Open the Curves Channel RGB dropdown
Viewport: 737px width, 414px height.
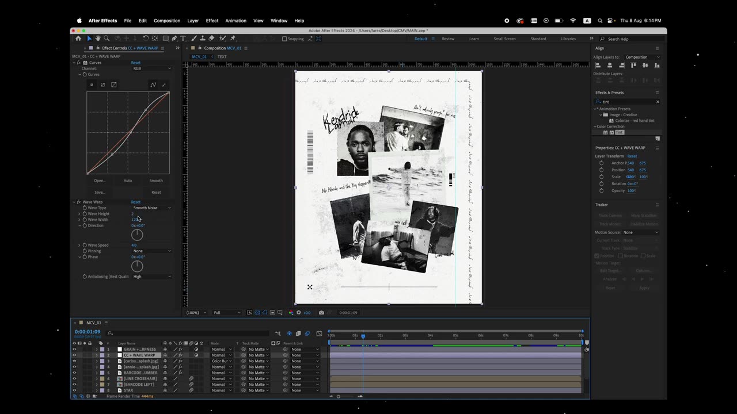[151, 68]
